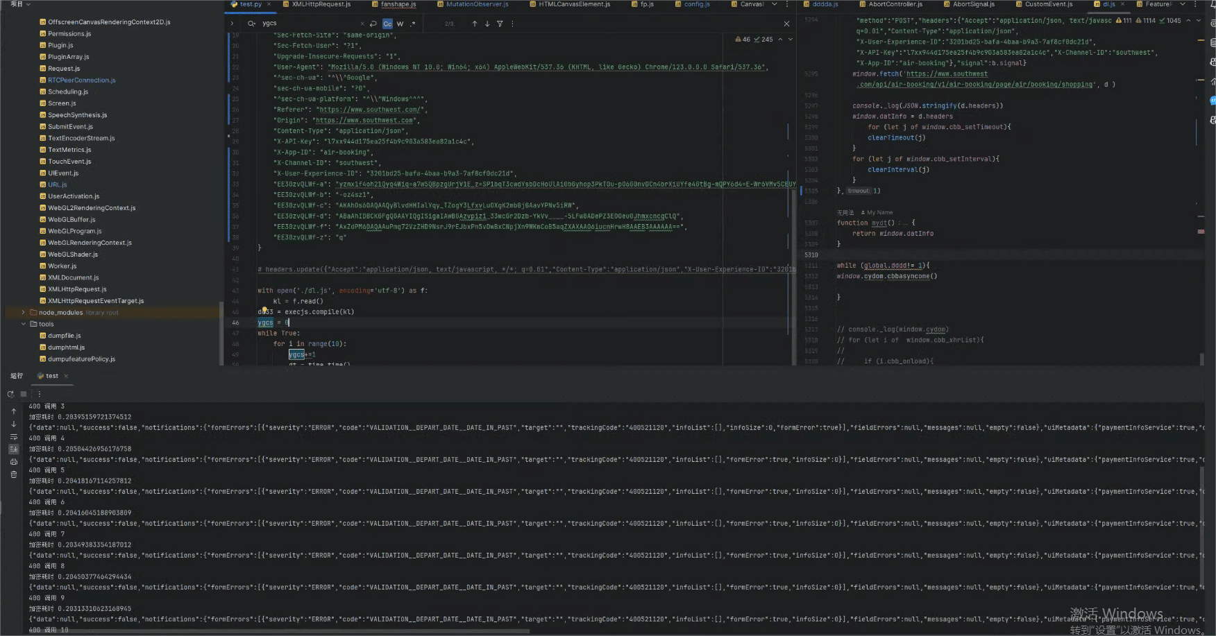Open southwest shopping API URL link
The height and width of the screenshot is (636, 1216).
point(973,79)
